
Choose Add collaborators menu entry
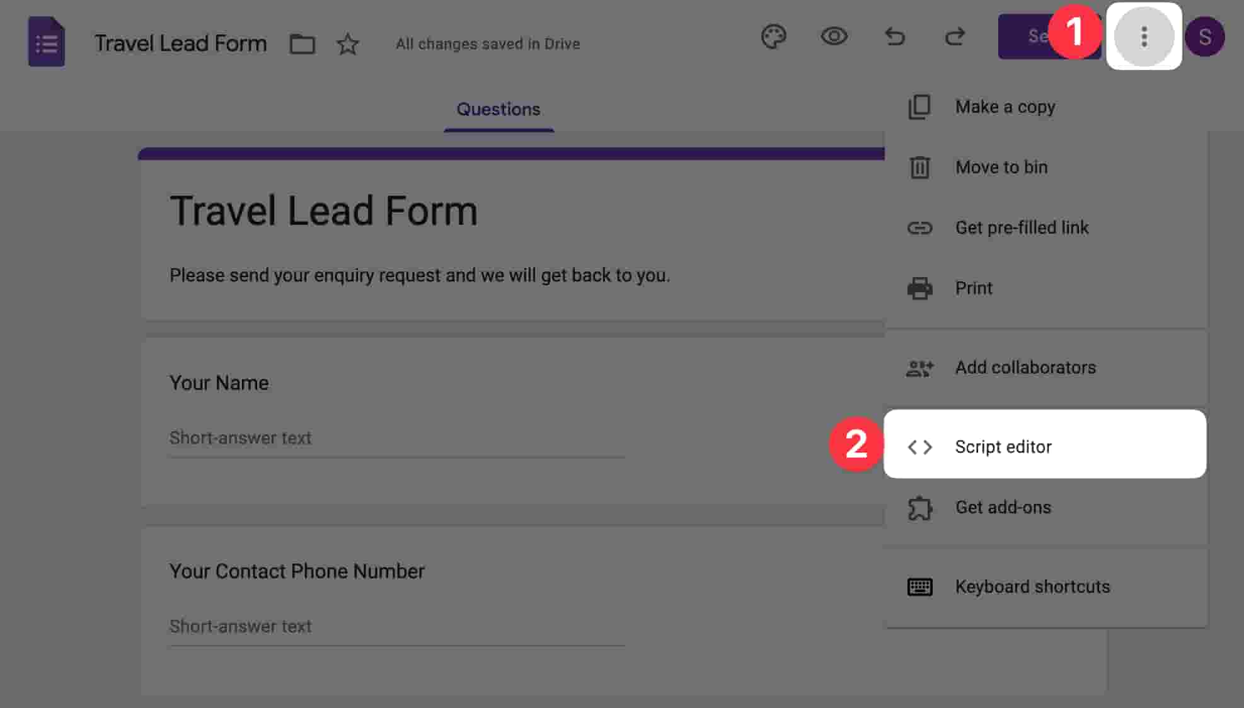(1025, 368)
